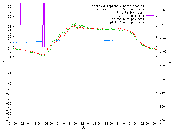Viewport: 173px width, 130px height.
Task: Click the '1000' pressure axis label
Action: click(x=163, y=51)
